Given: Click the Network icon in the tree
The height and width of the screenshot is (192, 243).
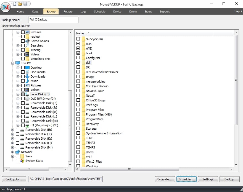Looking at the screenshot, I should (x=18, y=152).
